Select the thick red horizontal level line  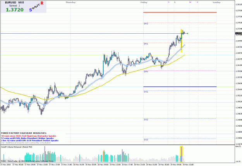coord(180,12)
